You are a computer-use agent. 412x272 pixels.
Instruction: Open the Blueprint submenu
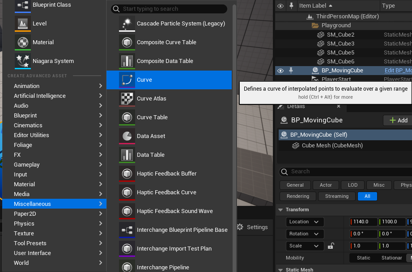click(x=55, y=116)
